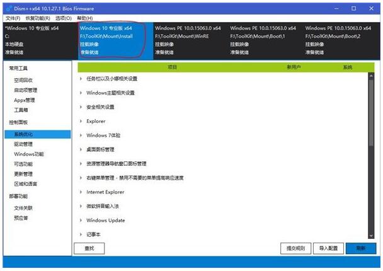
Task: Click the 项目 column header
Action: point(172,67)
